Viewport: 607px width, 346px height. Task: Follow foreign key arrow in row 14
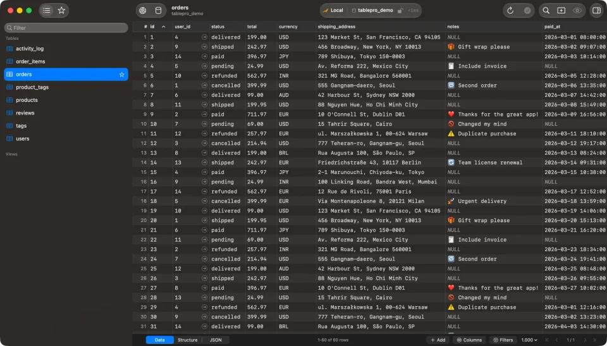[x=204, y=163]
